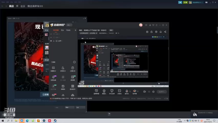Click the edit button beside stream title
This screenshot has height=123, width=218.
coord(111,30)
